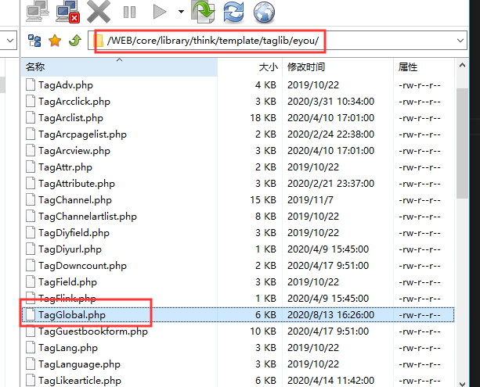Open dropdown arrow next to play button
Image resolution: width=480 pixels, height=387 pixels.
tap(180, 12)
